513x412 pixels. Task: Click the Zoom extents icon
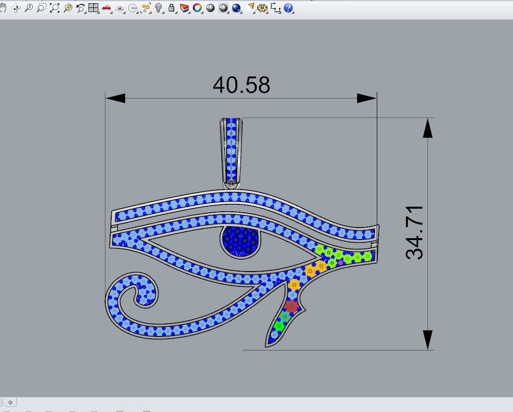[54, 8]
